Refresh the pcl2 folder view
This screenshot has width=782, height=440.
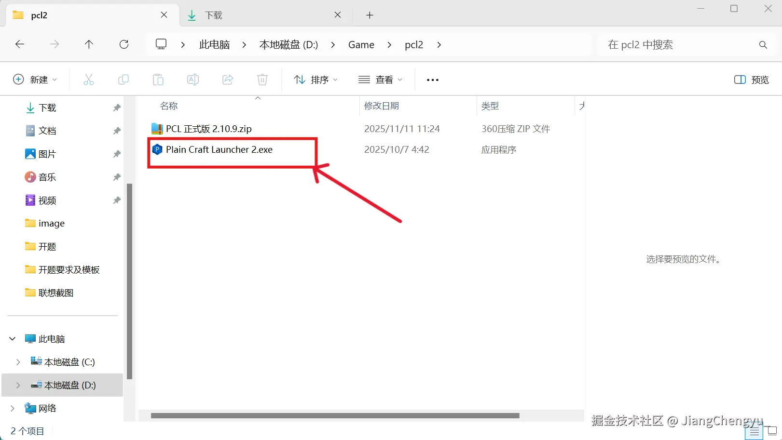(x=124, y=44)
